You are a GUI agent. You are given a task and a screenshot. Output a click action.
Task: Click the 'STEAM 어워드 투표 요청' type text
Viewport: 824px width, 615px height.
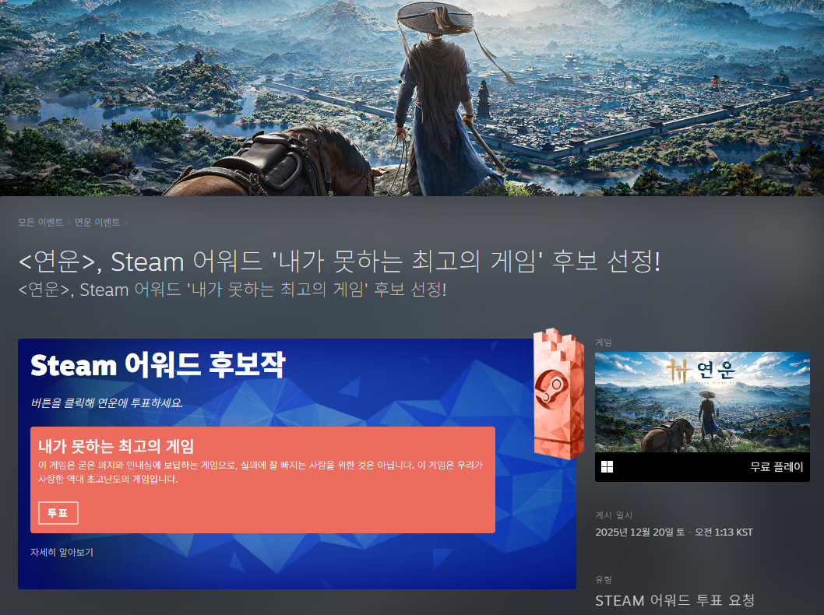click(674, 600)
